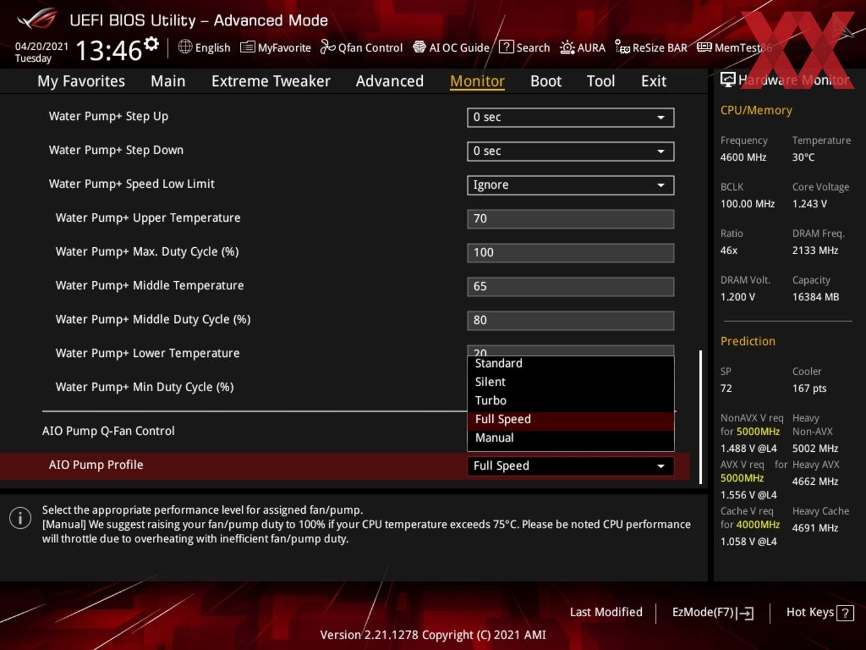Open the Exit tab
This screenshot has width=866, height=650.
tap(653, 81)
